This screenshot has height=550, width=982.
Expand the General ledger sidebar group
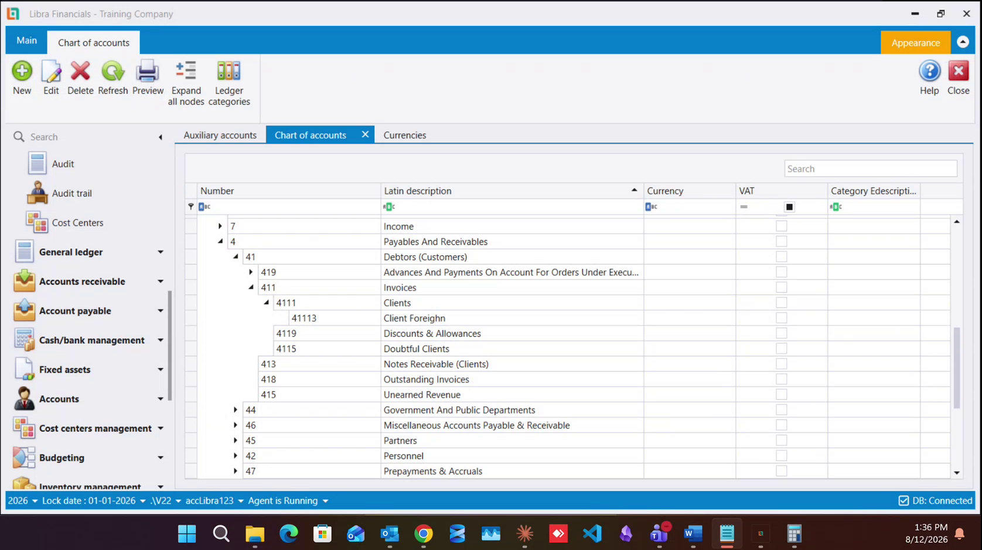[160, 252]
